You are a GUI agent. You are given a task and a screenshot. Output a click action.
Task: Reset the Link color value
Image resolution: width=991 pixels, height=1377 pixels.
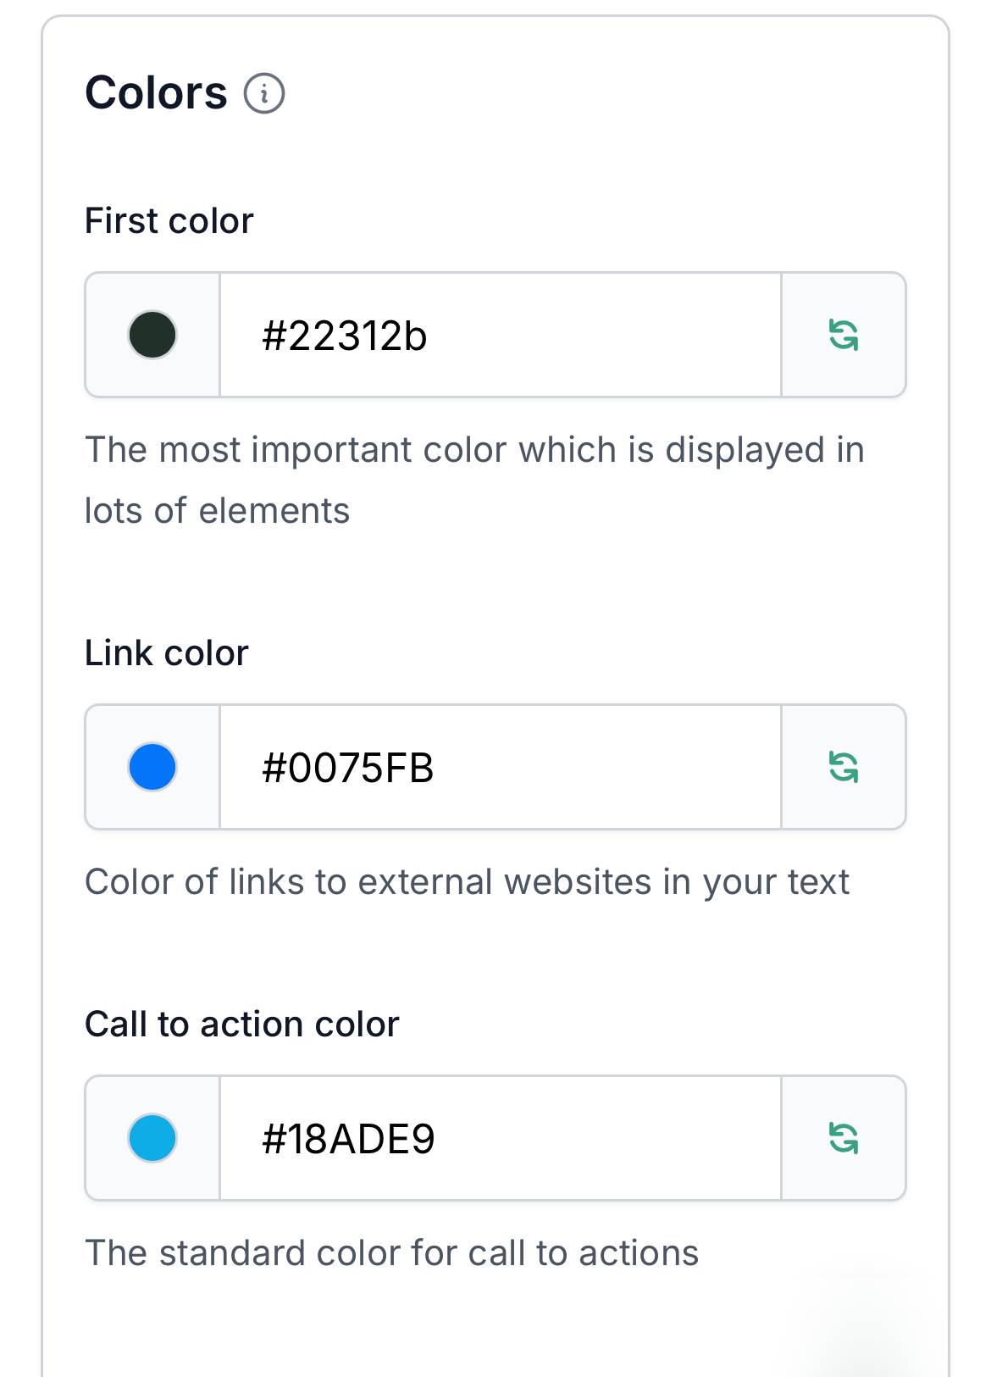pyautogui.click(x=844, y=767)
